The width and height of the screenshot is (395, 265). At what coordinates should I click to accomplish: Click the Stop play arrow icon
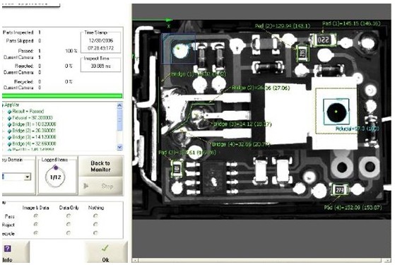pyautogui.click(x=86, y=186)
